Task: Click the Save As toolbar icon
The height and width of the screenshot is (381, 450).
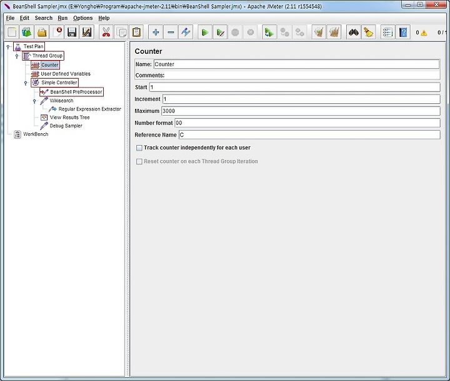Action: tap(87, 32)
